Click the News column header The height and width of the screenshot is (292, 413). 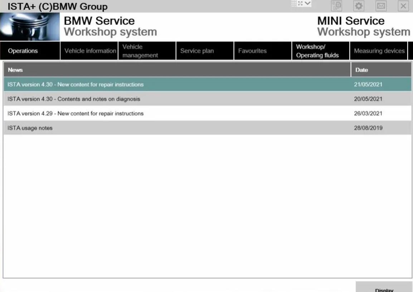pyautogui.click(x=177, y=70)
